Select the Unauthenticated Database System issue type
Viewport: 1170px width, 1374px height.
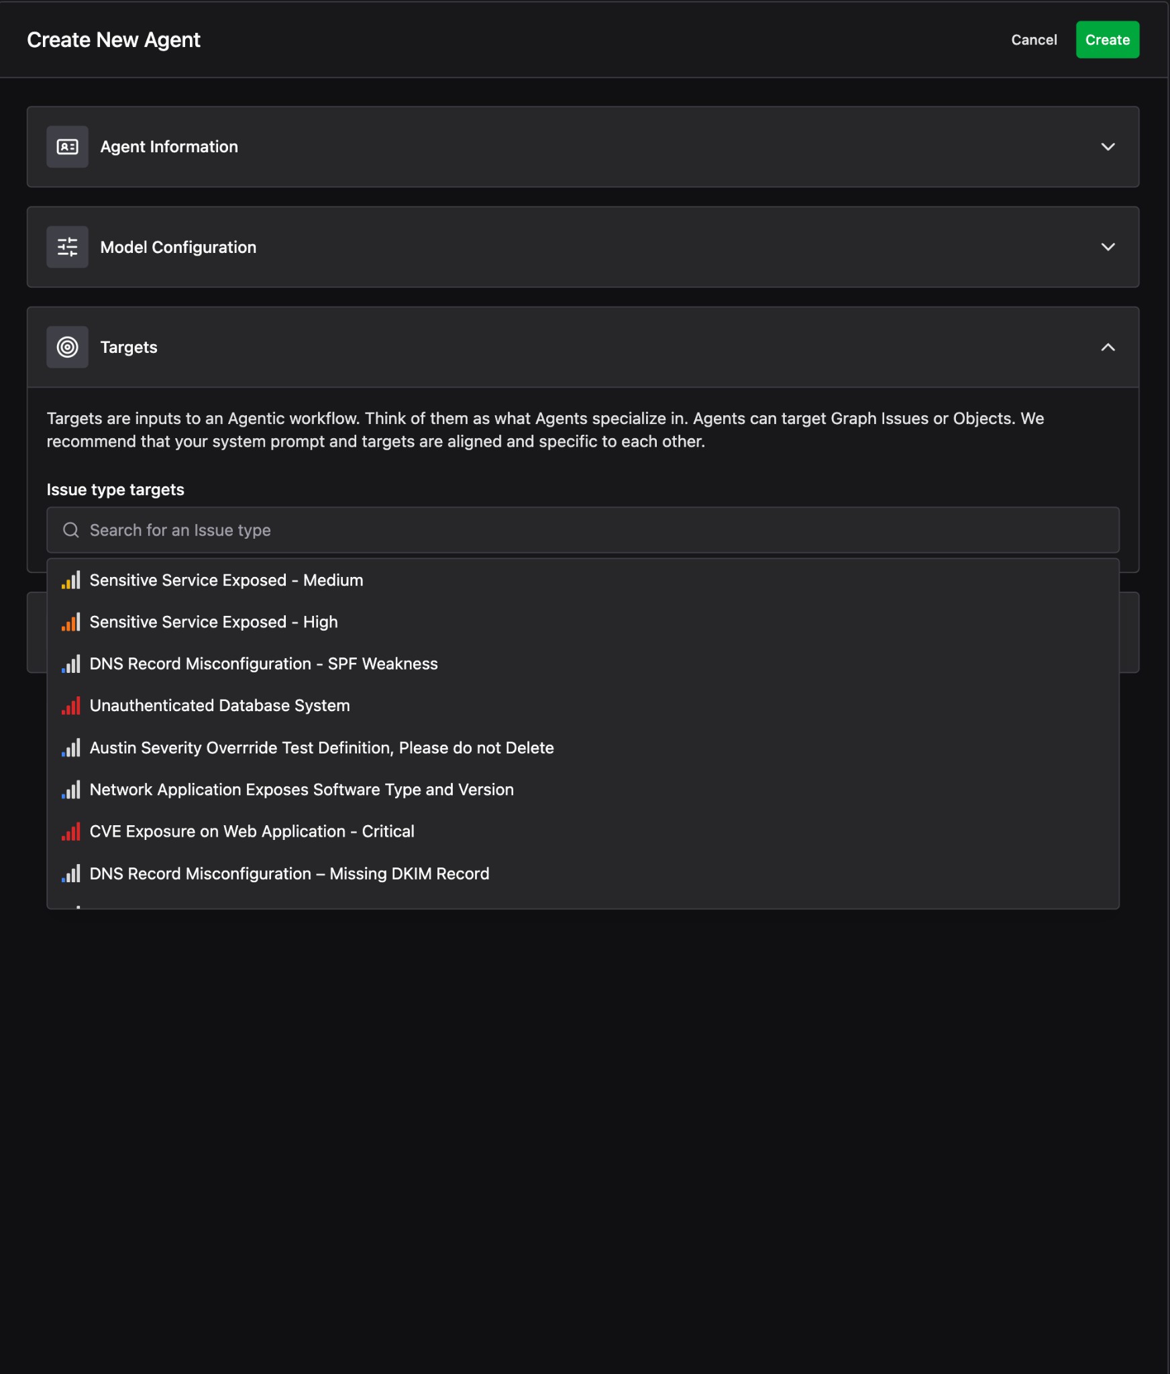[x=219, y=706]
